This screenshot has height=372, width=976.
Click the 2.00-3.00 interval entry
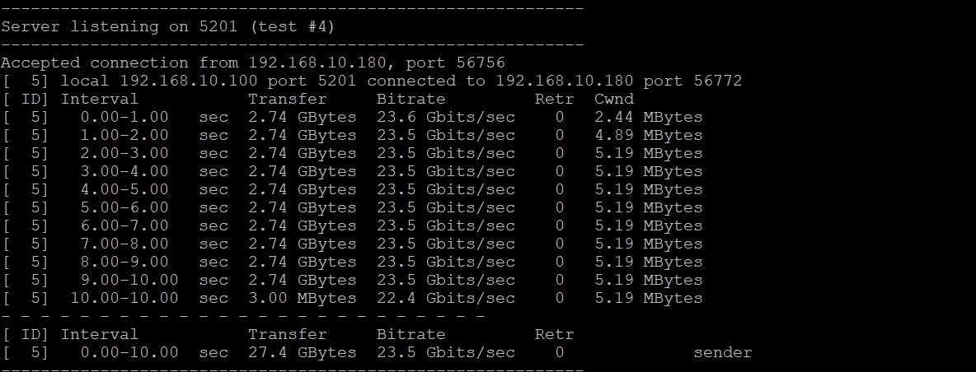(x=124, y=153)
